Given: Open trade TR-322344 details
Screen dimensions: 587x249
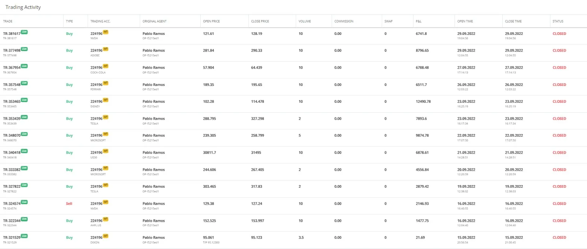Looking at the screenshot, I should coord(12,221).
